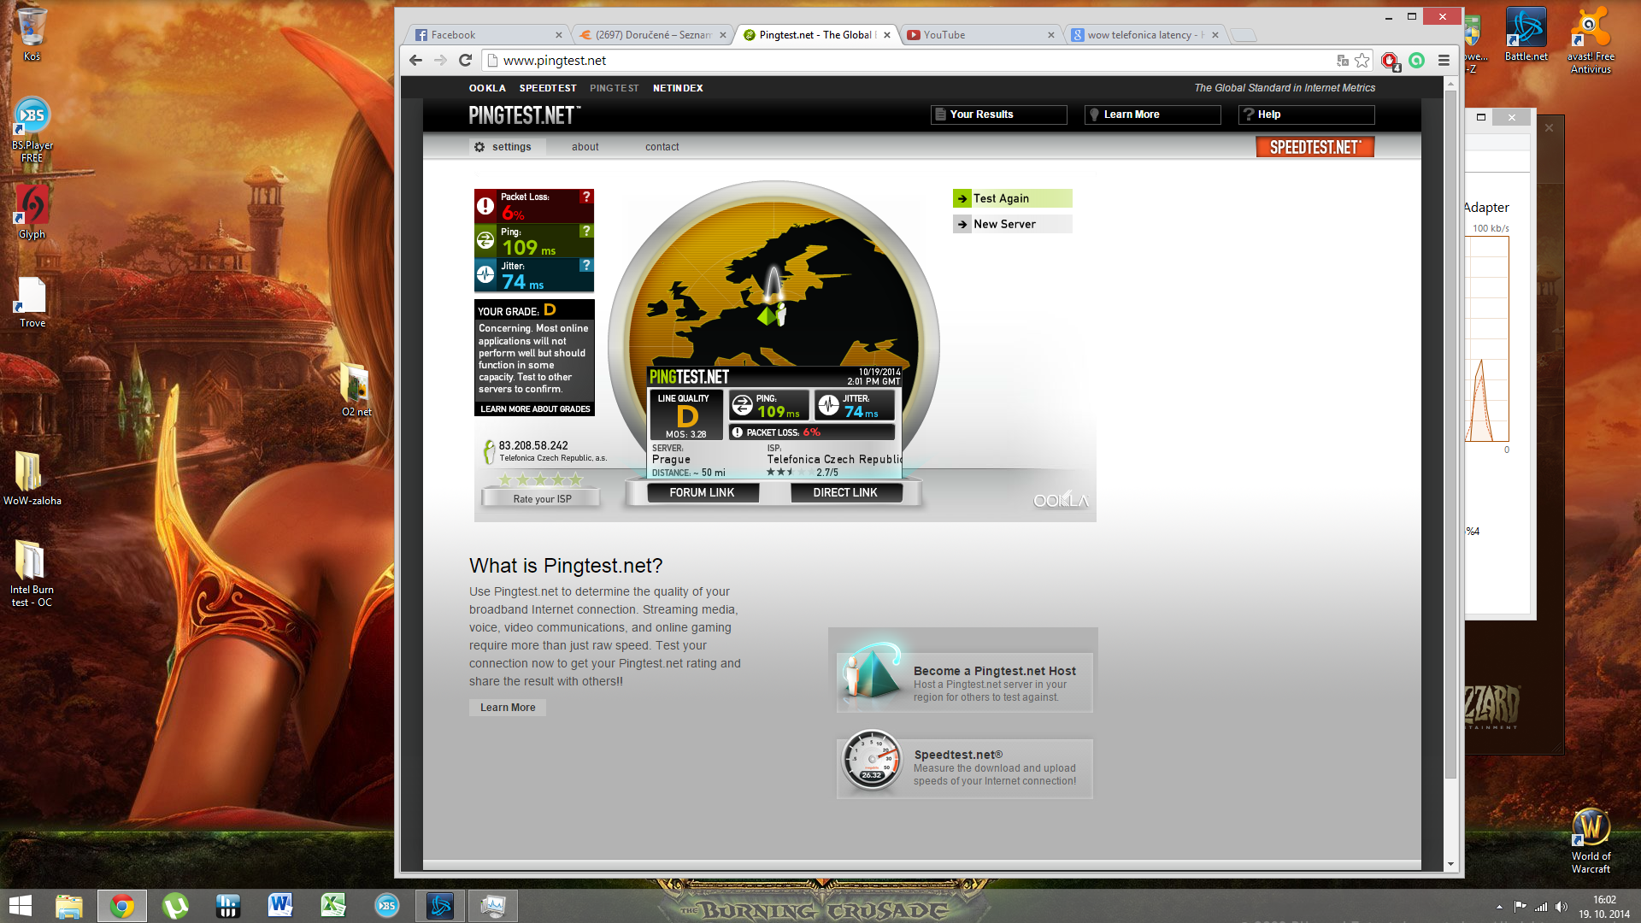Click DIRECT LINK button

[x=844, y=492]
